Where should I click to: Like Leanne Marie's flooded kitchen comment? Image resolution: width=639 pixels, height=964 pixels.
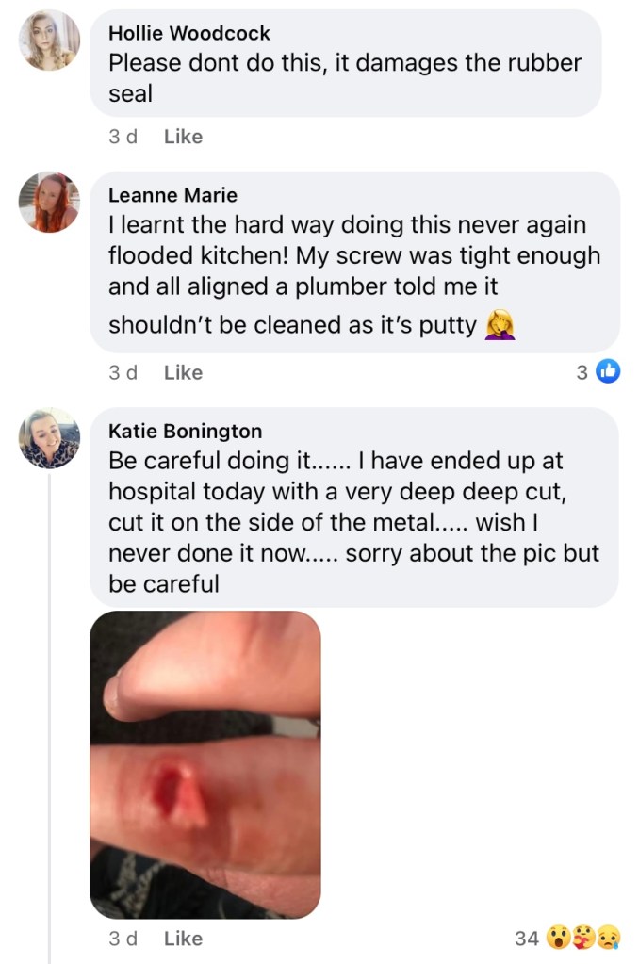(x=183, y=372)
